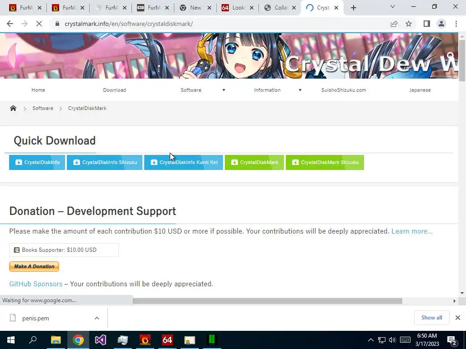Open taskbar search magnifier
The image size is (466, 349).
(x=33, y=339)
